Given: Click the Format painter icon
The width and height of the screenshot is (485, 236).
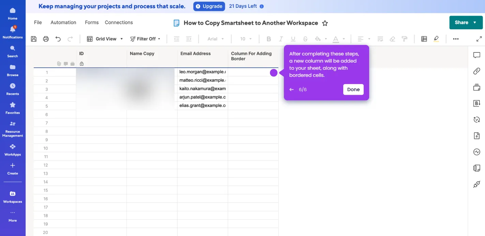Looking at the screenshot, I should coord(405,39).
